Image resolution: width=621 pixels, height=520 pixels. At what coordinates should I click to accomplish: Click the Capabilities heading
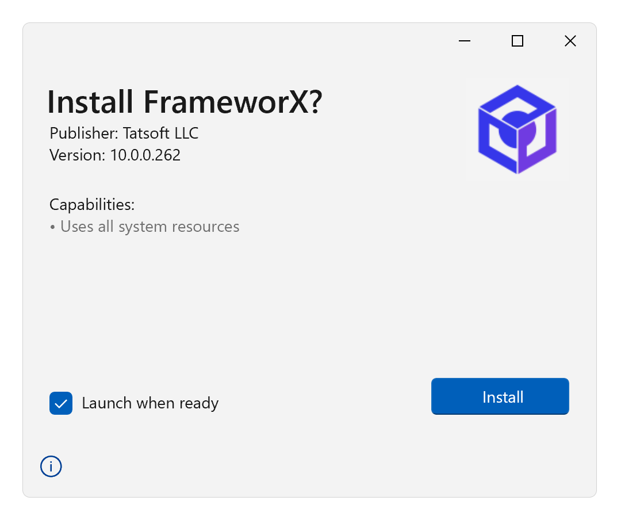92,205
